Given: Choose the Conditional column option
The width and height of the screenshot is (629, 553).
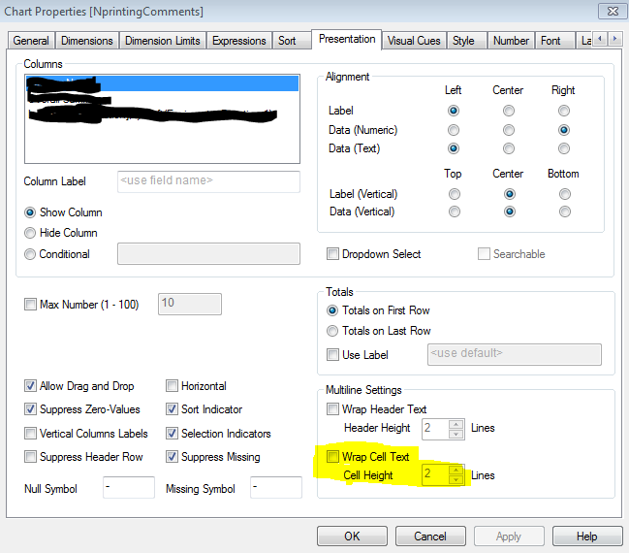Looking at the screenshot, I should (x=30, y=254).
